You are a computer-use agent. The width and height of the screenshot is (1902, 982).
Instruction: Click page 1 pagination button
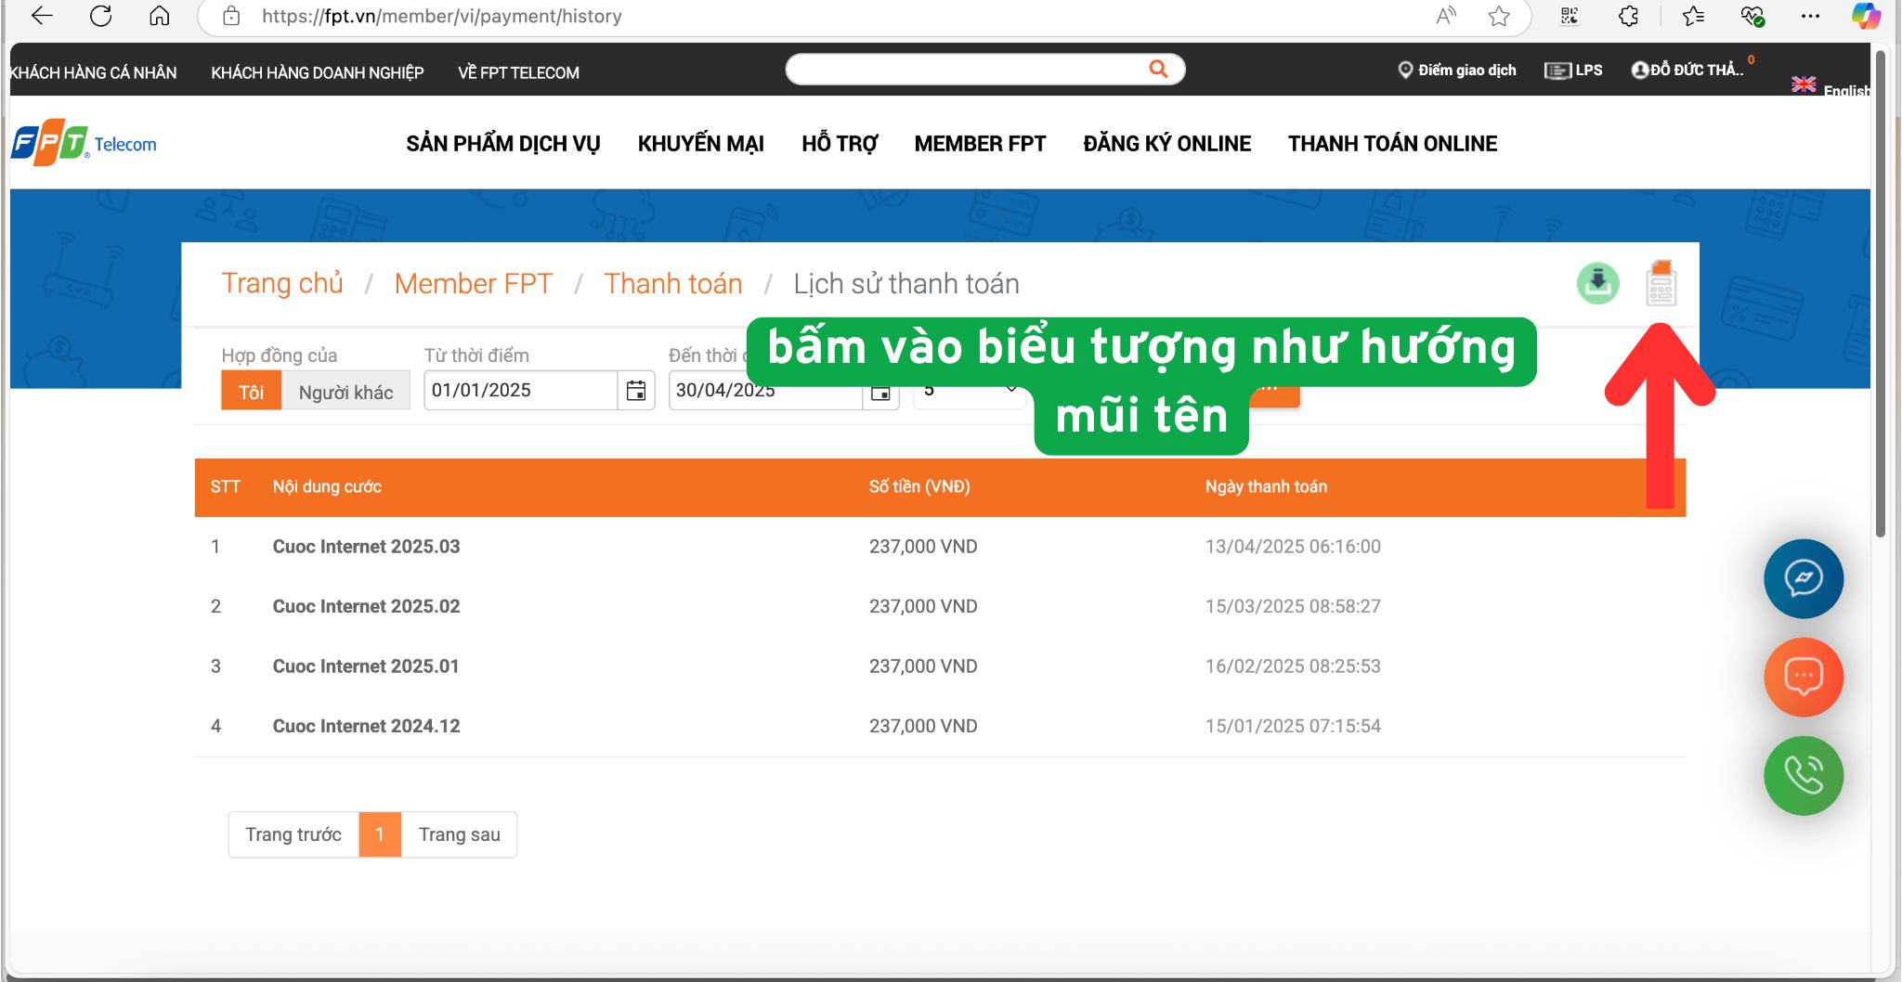click(380, 834)
